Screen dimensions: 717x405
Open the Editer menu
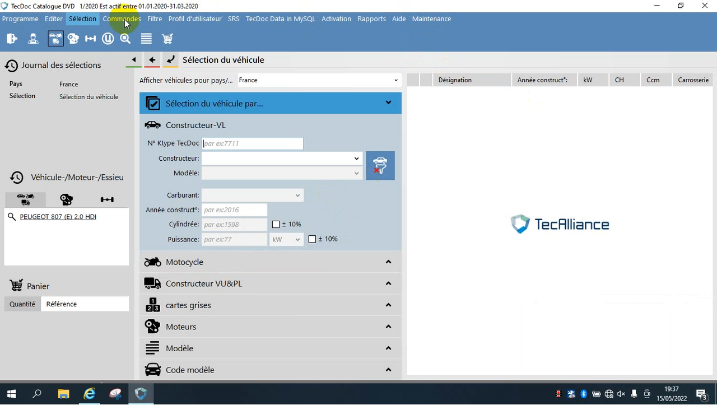tap(54, 18)
